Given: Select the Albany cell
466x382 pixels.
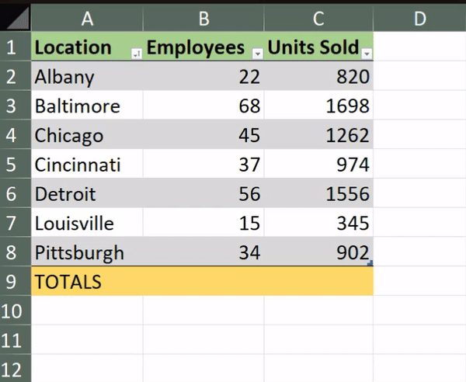Looking at the screenshot, I should point(87,76).
